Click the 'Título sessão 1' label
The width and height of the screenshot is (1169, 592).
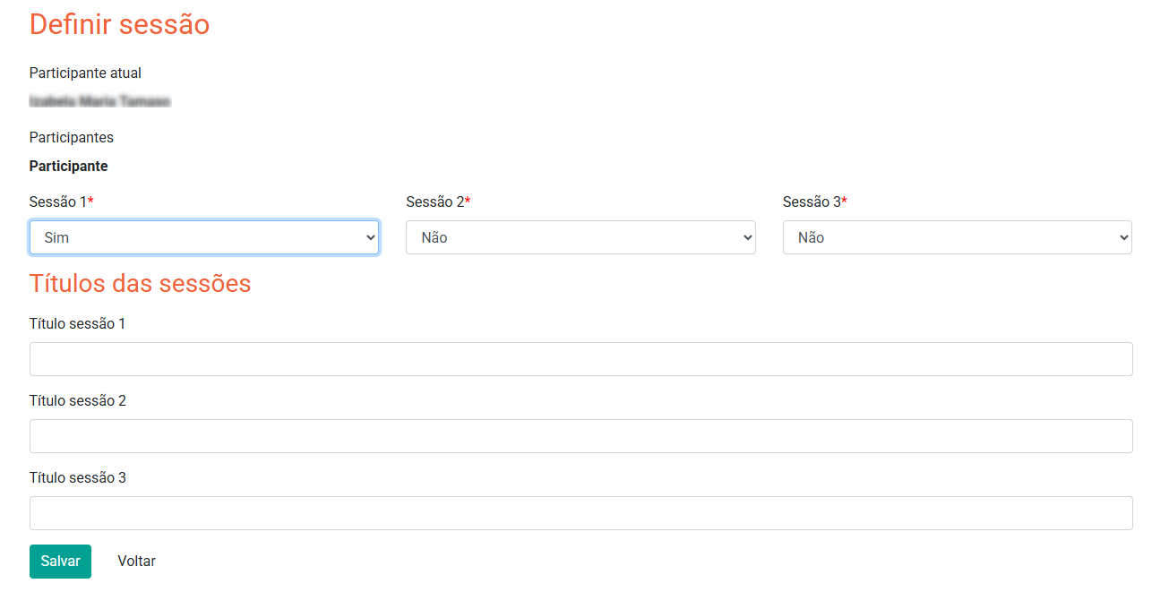tap(77, 324)
